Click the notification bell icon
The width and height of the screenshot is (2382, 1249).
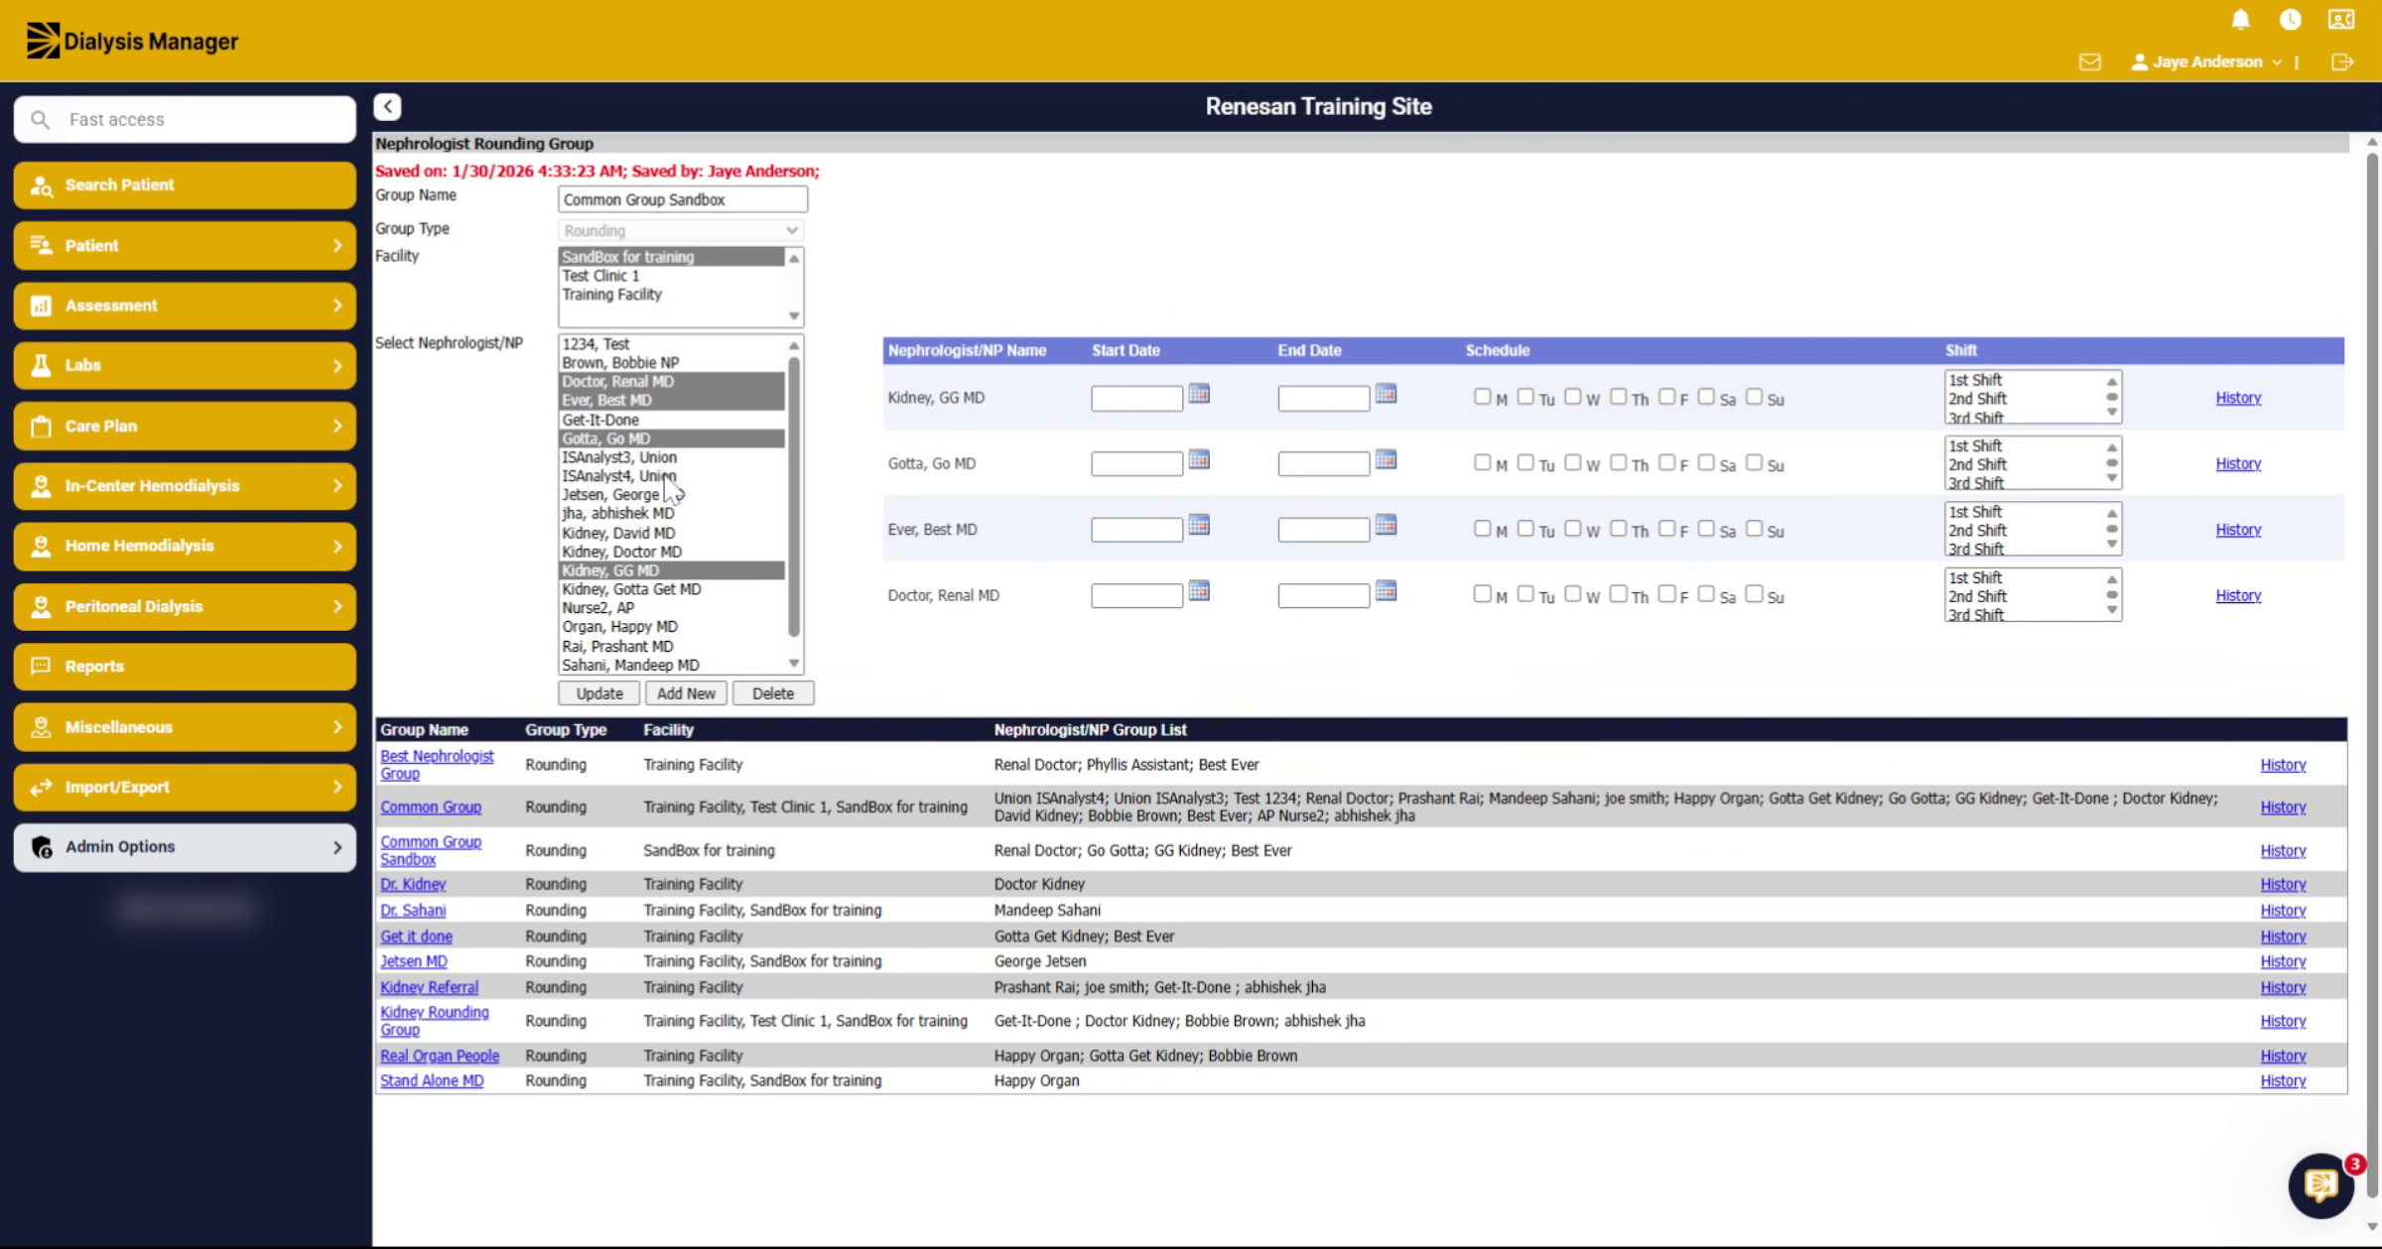[2240, 20]
